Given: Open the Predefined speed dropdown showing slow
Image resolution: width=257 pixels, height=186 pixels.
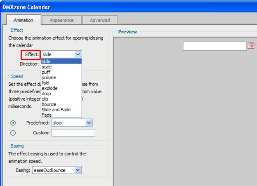Looking at the screenshot, I should (72, 123).
